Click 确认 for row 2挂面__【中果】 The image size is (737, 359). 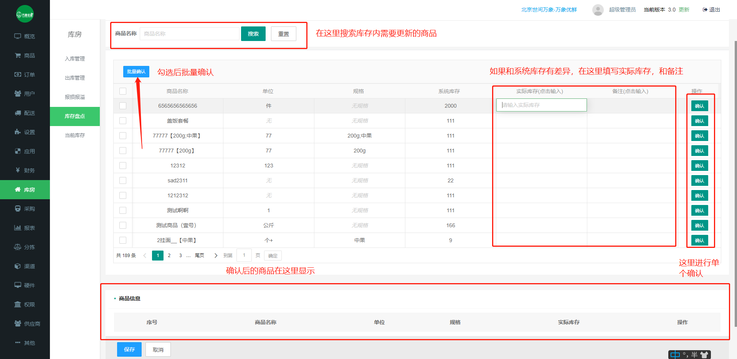(699, 240)
